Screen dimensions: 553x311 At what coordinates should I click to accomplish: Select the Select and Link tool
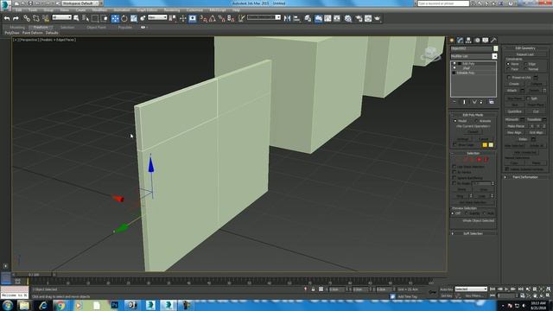coord(27,18)
